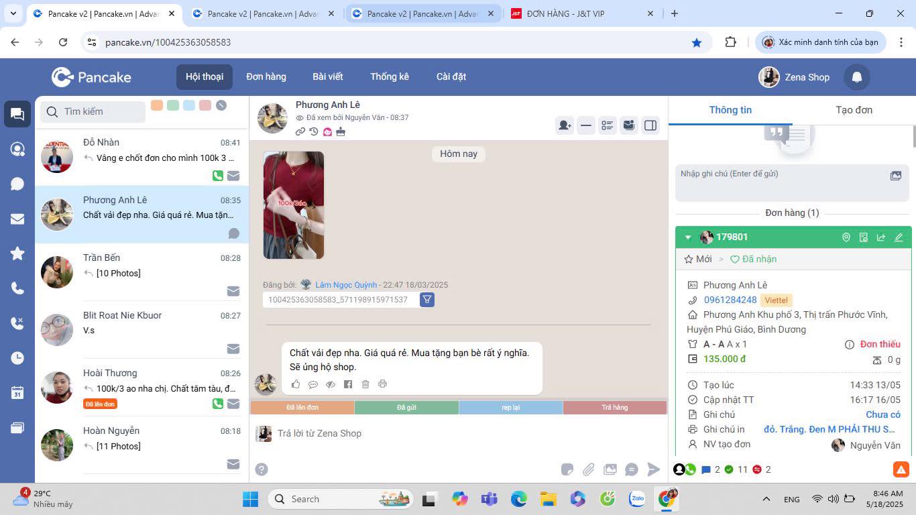
Task: Click the send message arrow icon
Action: [653, 469]
